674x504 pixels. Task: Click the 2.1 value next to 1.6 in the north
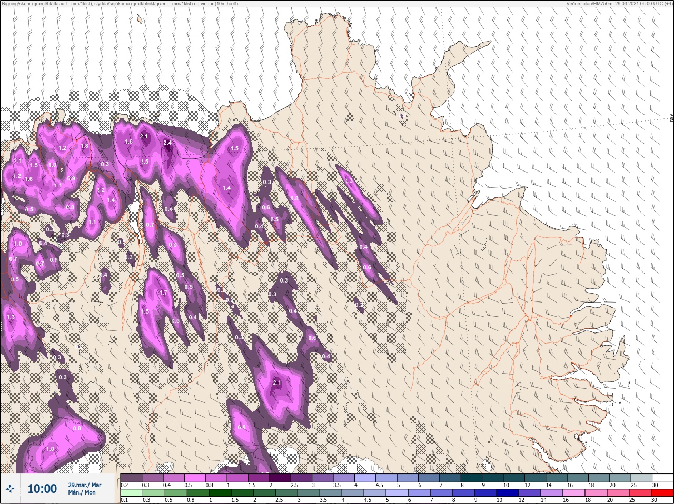pyautogui.click(x=145, y=136)
